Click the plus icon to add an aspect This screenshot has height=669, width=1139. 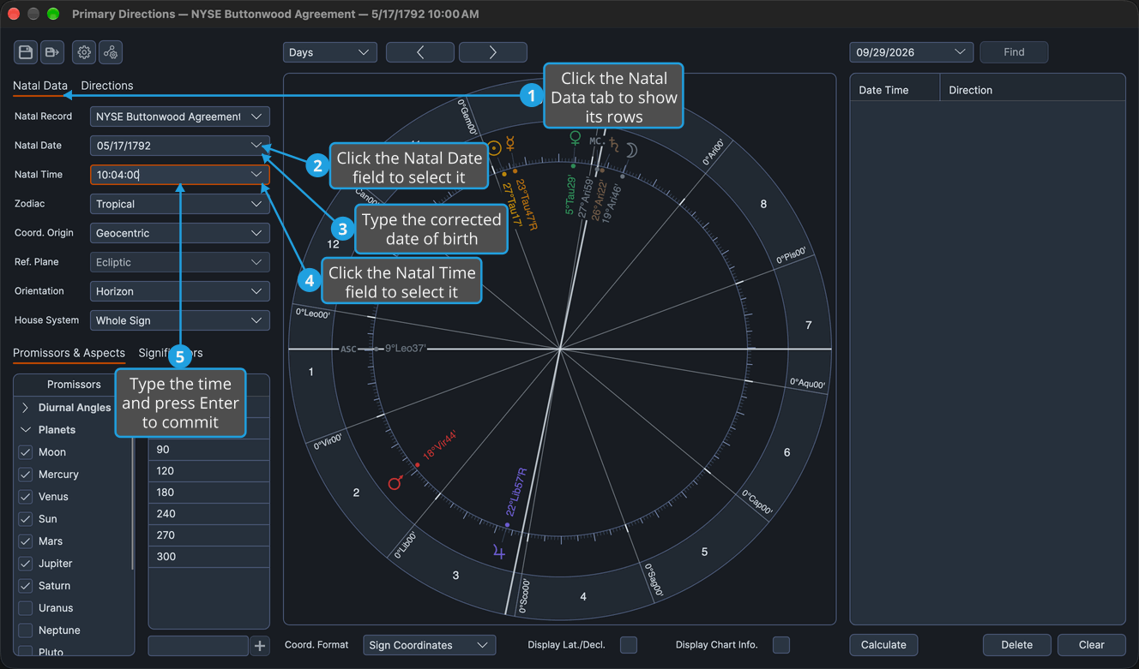coord(260,646)
